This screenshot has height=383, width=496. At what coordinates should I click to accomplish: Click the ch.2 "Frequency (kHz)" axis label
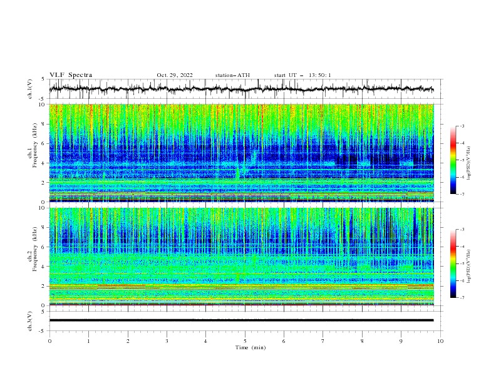35,249
